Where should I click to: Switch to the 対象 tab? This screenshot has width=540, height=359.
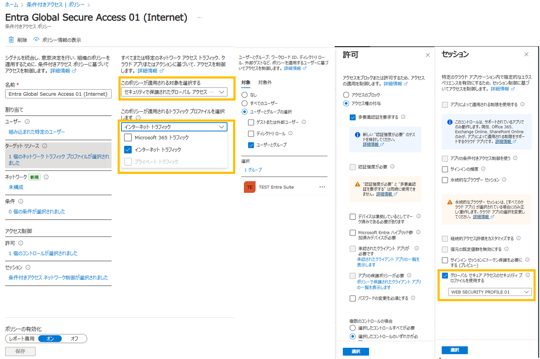[246, 82]
